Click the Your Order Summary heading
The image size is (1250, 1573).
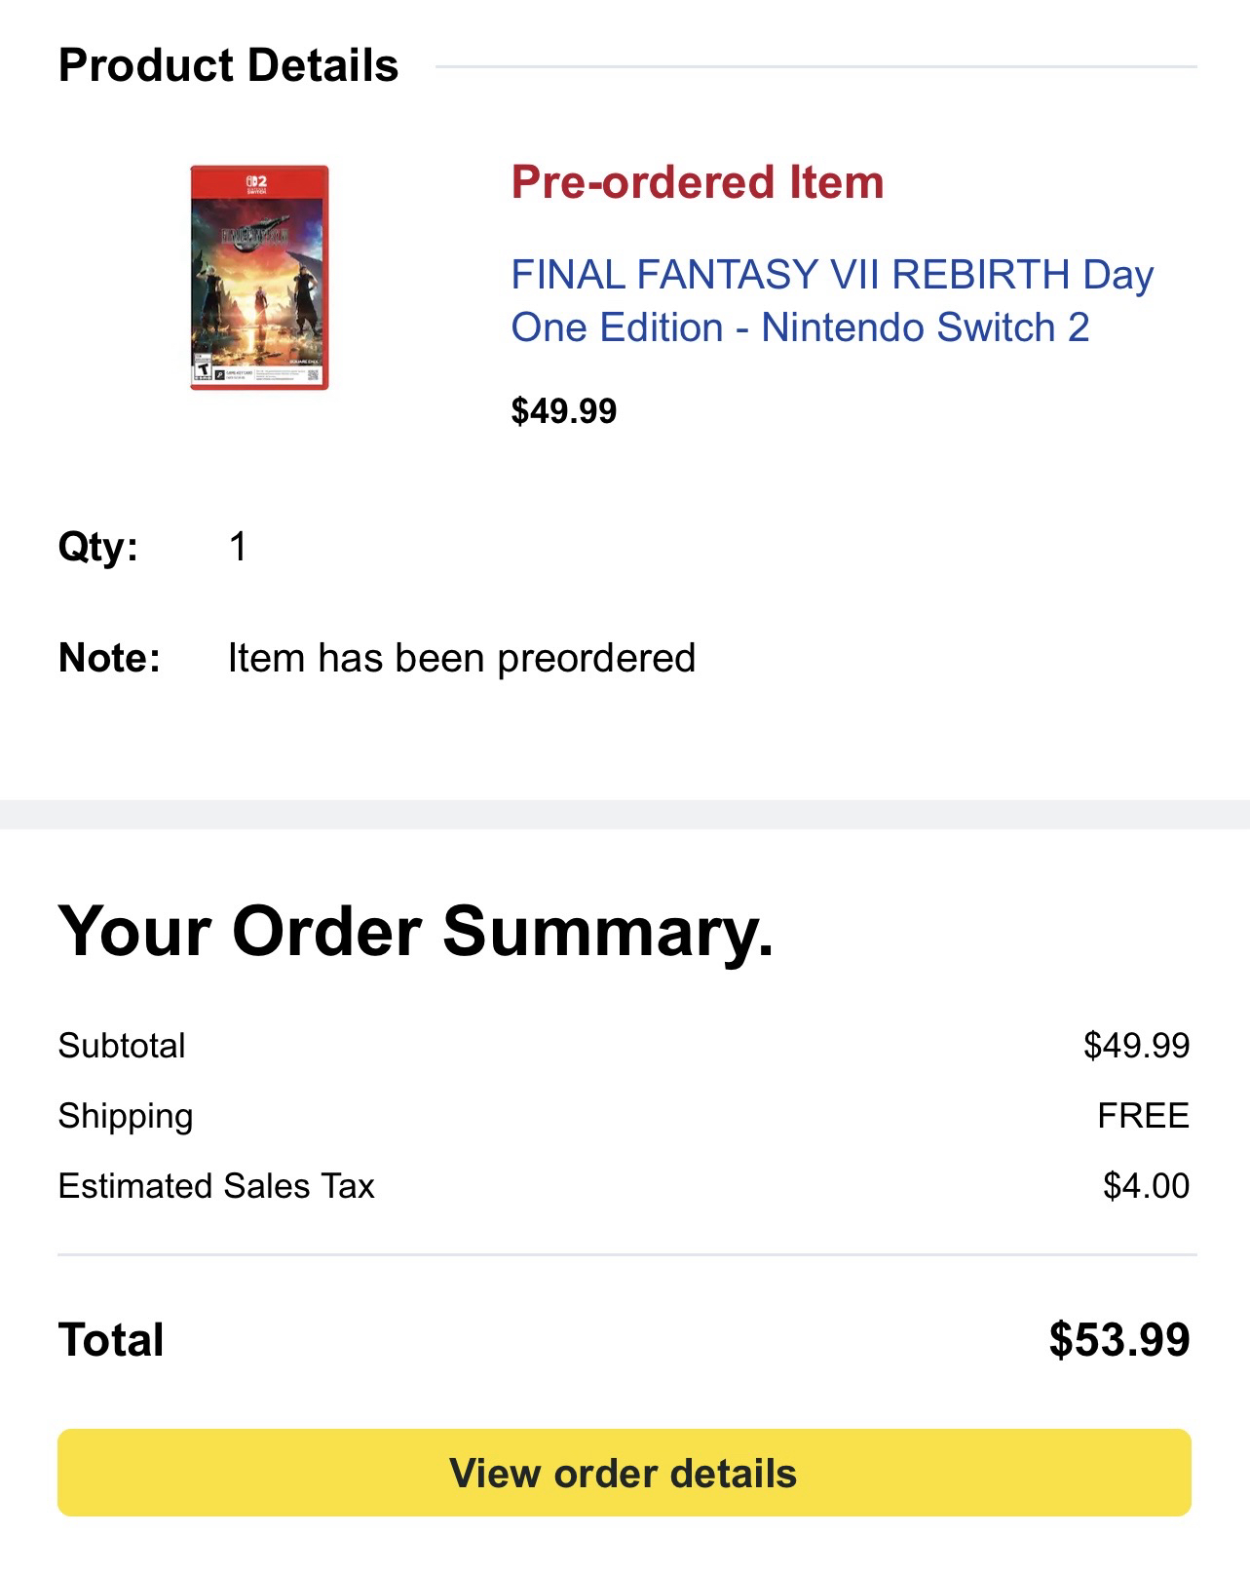[416, 931]
